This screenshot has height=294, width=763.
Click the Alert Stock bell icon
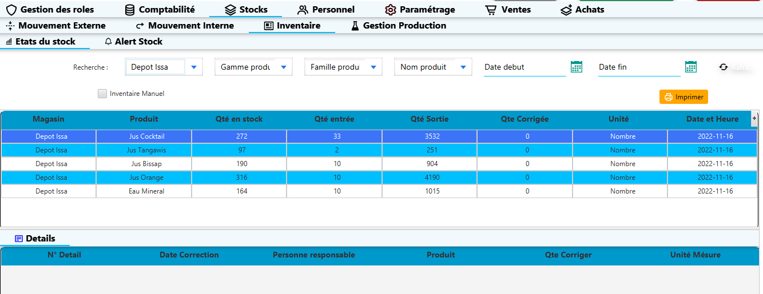click(x=109, y=42)
